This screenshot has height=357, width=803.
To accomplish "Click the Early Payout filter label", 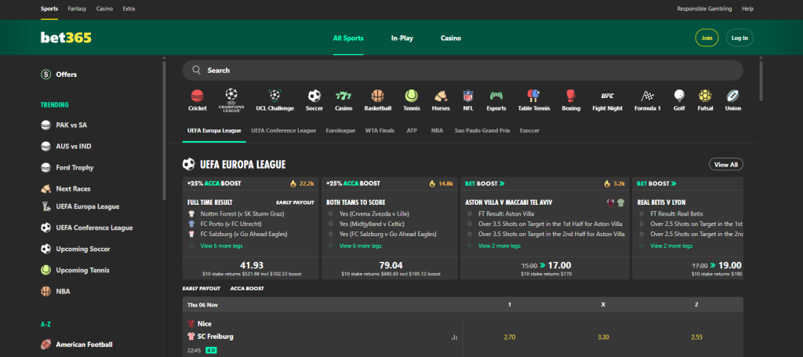I will [202, 289].
